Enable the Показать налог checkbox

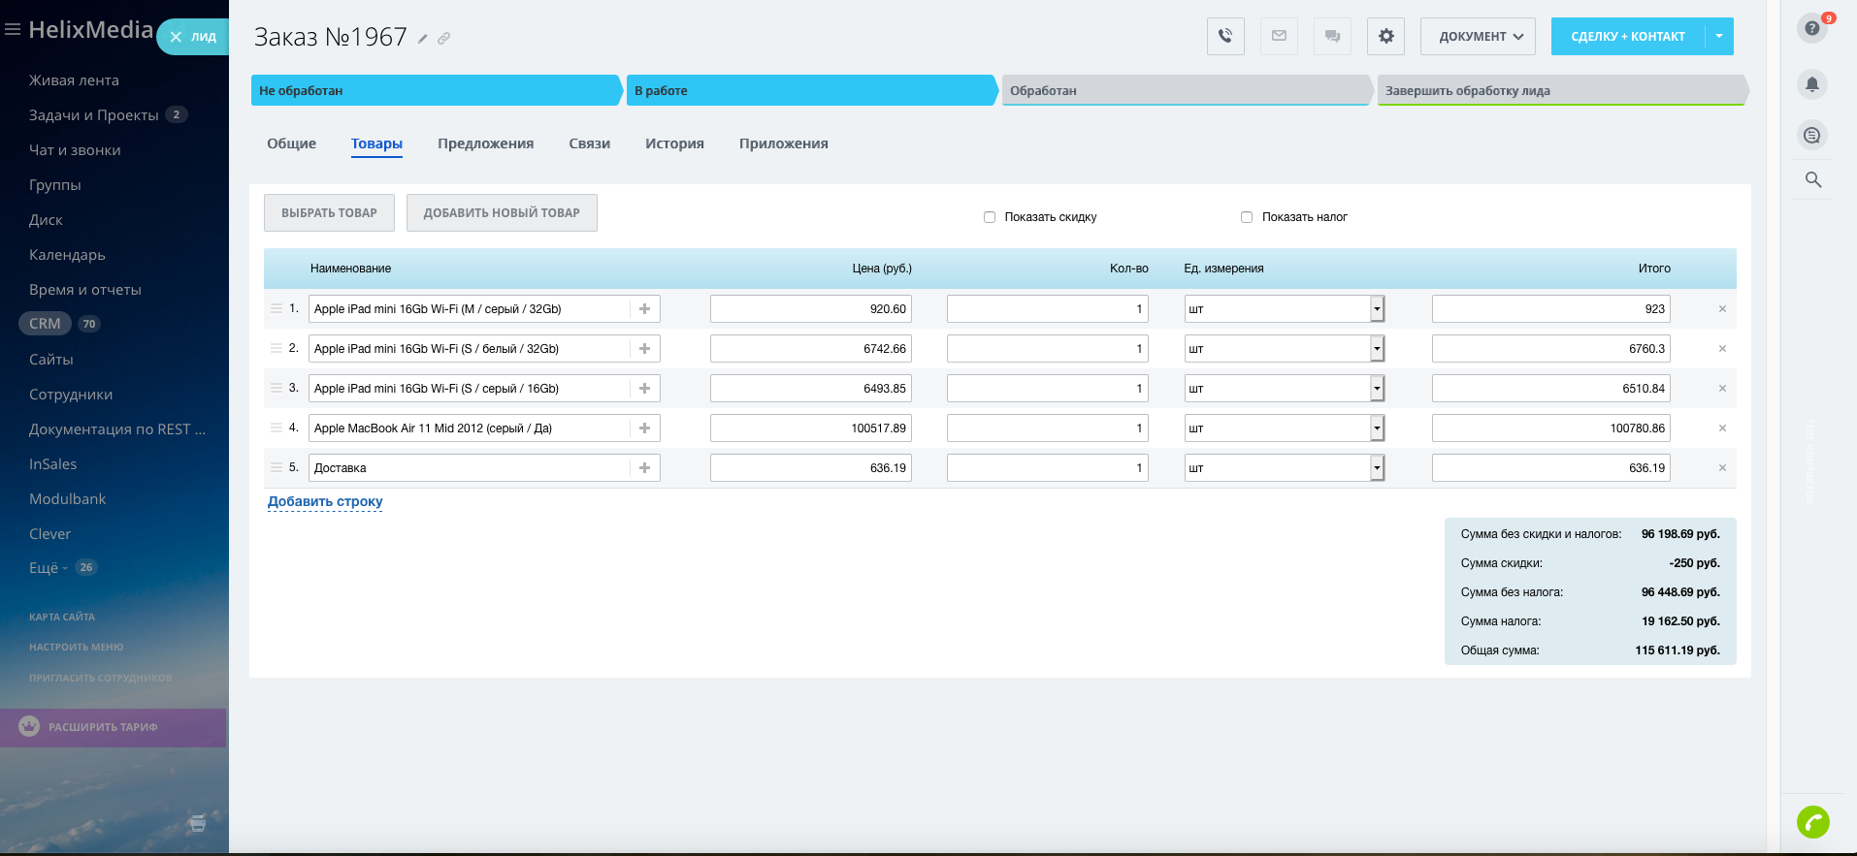point(1247,217)
